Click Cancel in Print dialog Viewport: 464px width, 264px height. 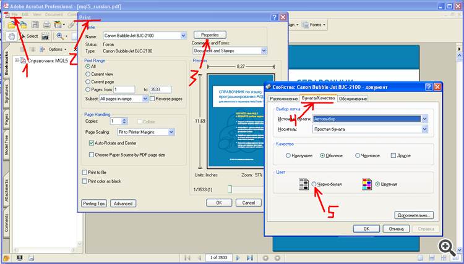[249, 203]
